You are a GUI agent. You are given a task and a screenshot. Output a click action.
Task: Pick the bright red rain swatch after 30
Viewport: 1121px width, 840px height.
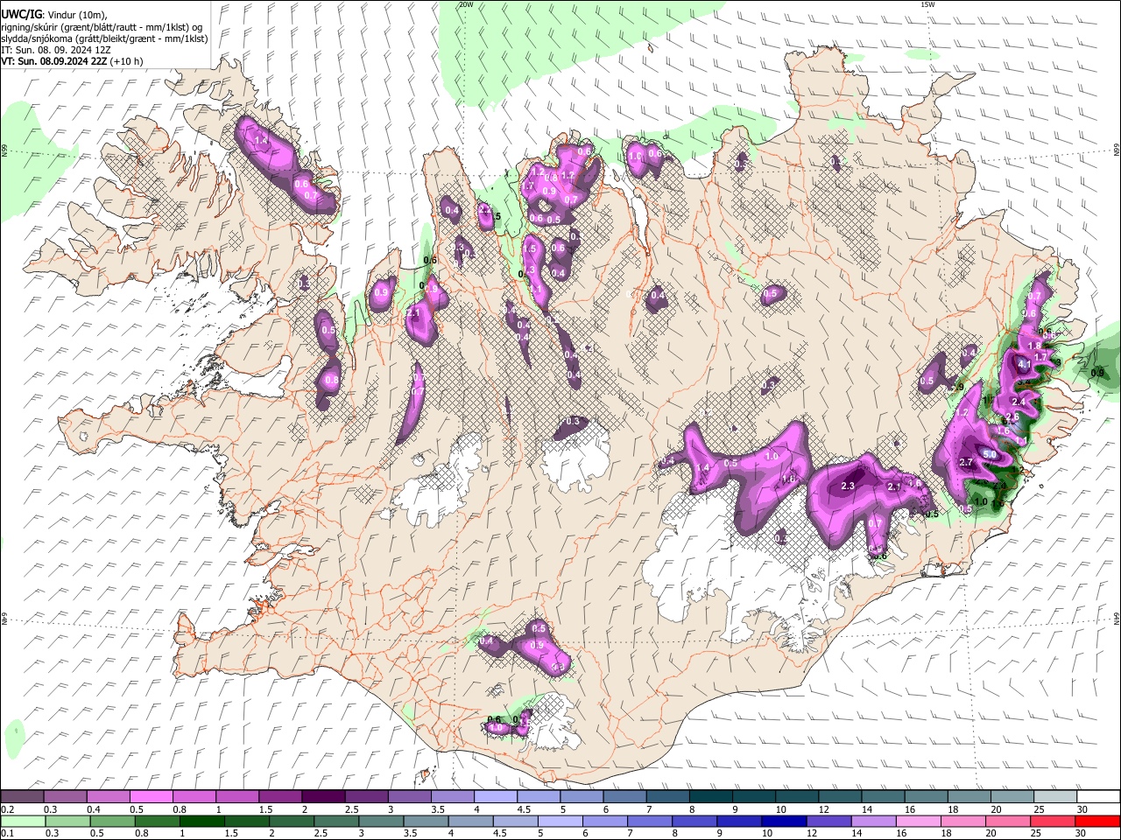(x=1098, y=821)
